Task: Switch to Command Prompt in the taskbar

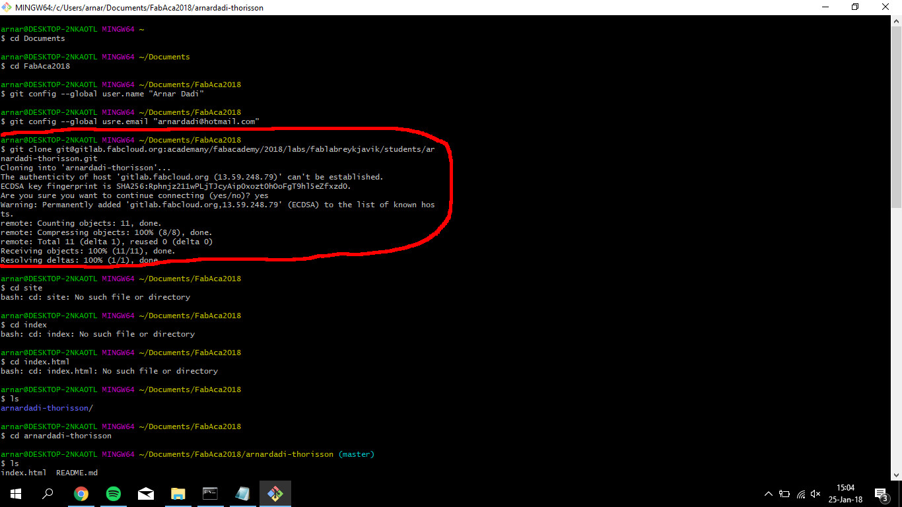Action: point(211,494)
